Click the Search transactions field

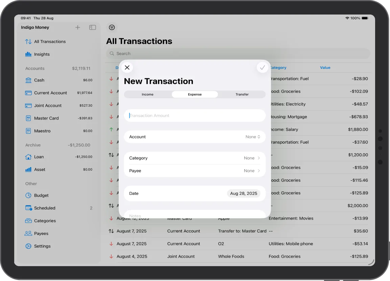point(238,53)
